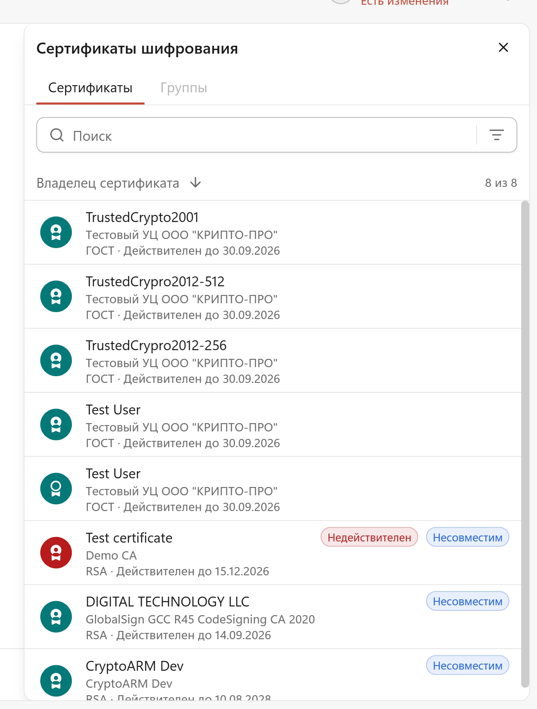The height and width of the screenshot is (709, 537).
Task: Click the Demo CA issuer text
Action: pyautogui.click(x=111, y=555)
